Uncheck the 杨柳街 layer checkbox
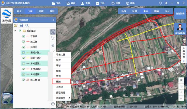This screenshot has height=109, width=187. pos(24,47)
